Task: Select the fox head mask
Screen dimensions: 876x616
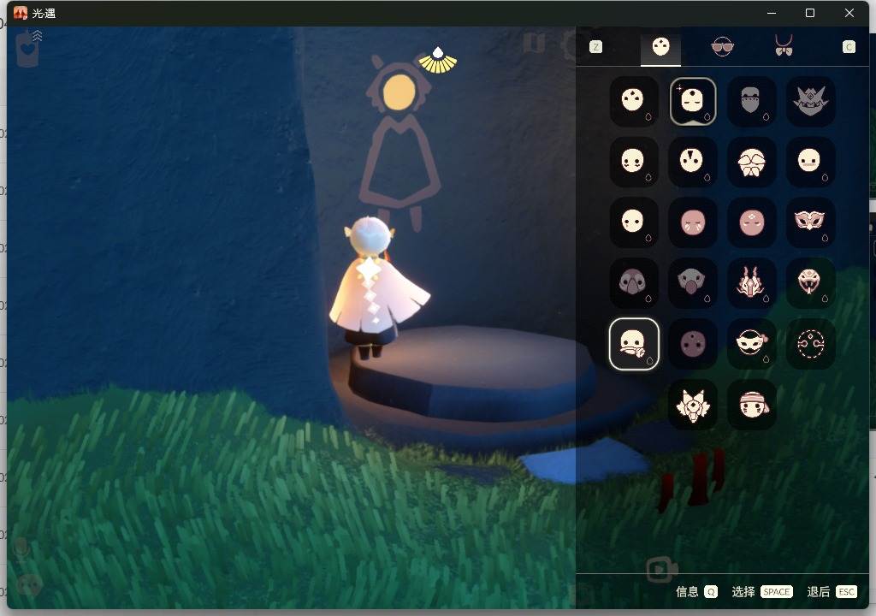Action: coord(693,405)
